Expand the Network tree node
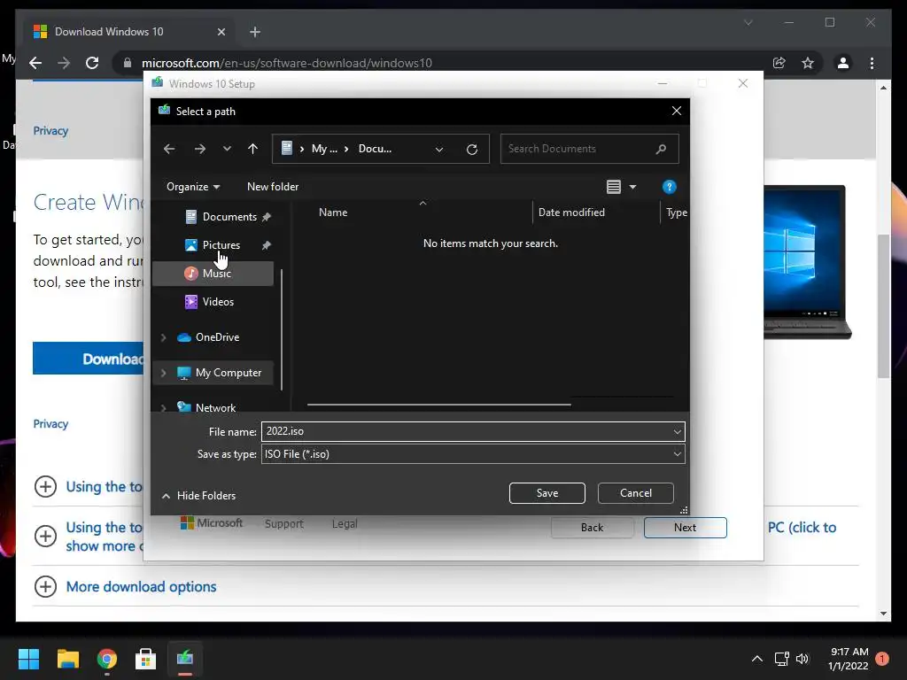 [x=164, y=407]
